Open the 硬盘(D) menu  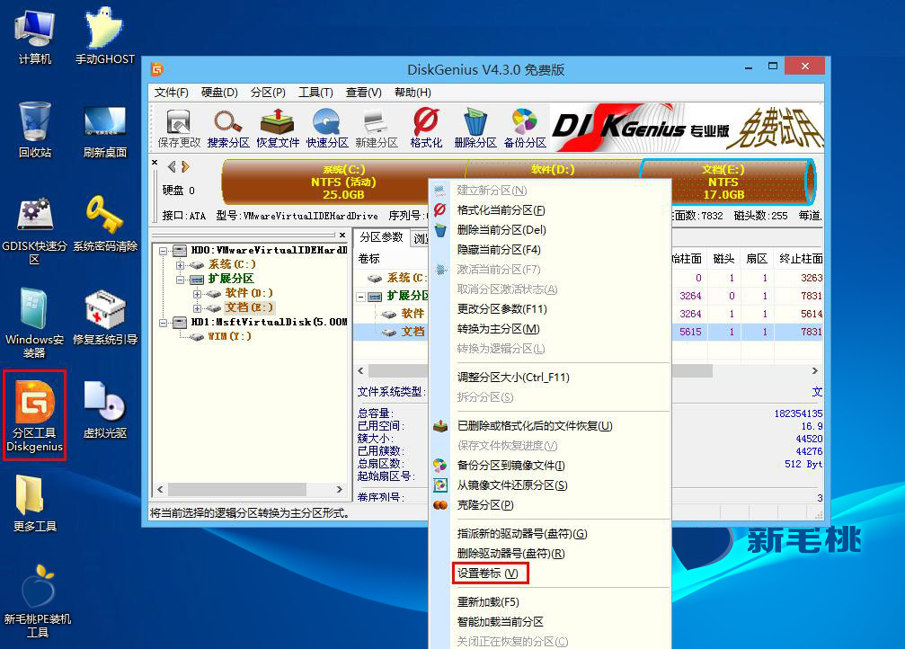[x=219, y=93]
